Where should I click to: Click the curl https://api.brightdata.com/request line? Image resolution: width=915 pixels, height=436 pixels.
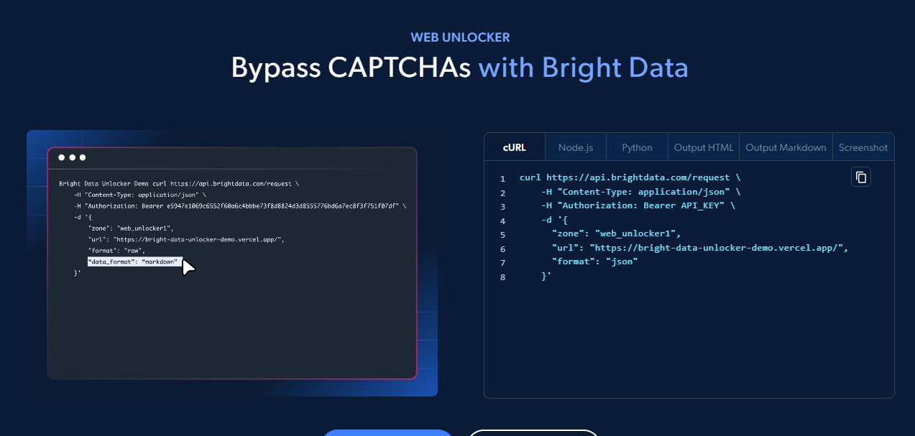tap(630, 177)
